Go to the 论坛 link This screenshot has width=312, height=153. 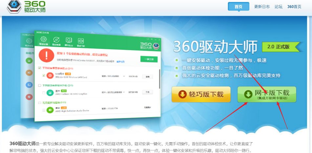pos(278,7)
